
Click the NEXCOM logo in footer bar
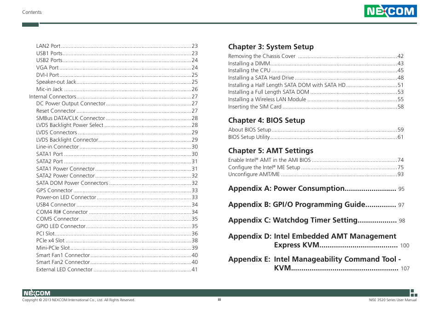[37, 293]
